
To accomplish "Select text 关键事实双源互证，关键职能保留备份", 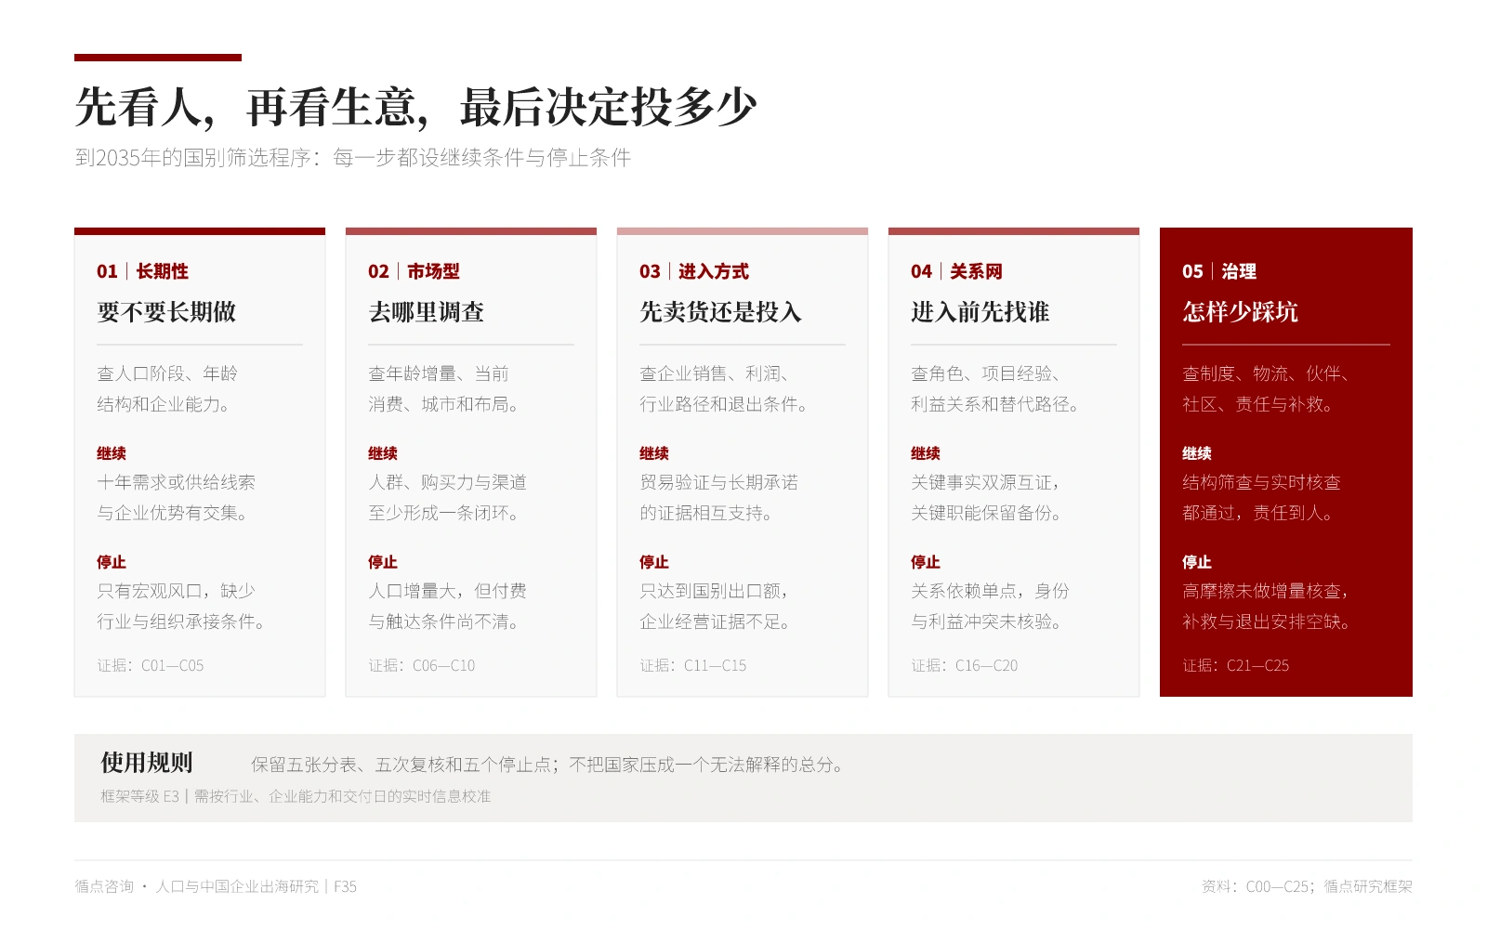I will [986, 497].
